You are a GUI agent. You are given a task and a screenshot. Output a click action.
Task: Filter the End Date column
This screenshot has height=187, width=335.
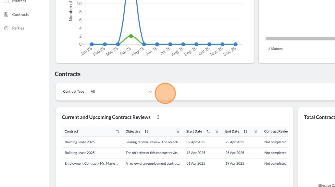256,131
